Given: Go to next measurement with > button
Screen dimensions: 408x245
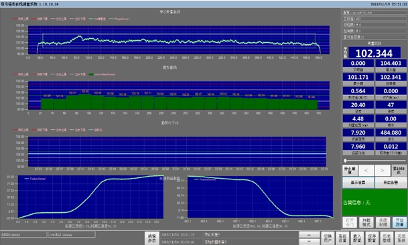Looking at the screenshot, I should point(383,170).
